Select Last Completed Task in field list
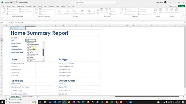This screenshot has width=186, height=104. coord(34,44)
